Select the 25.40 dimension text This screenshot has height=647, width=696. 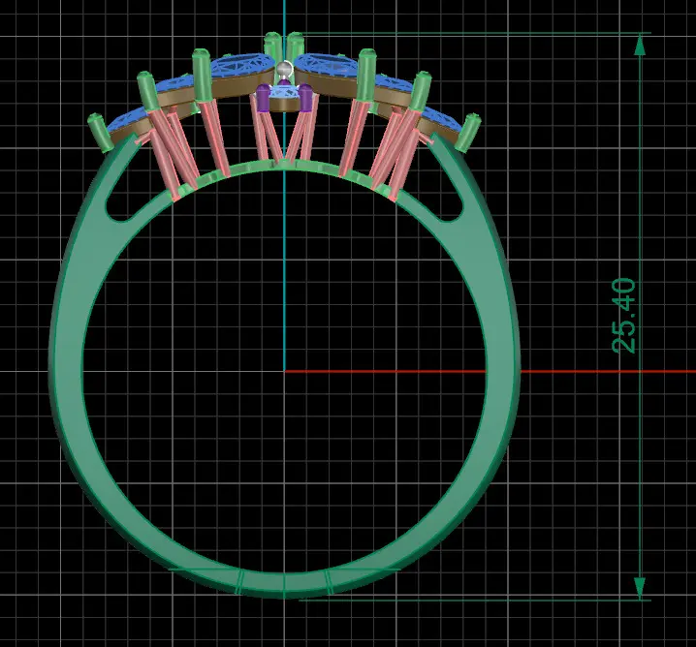tap(623, 316)
